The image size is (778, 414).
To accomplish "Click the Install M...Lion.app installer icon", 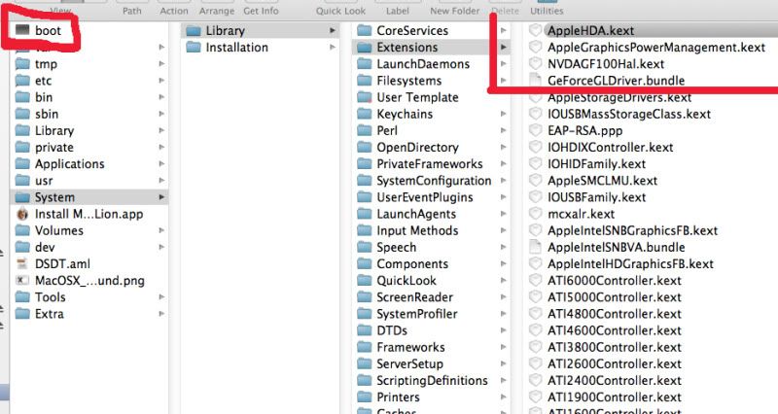I will [22, 214].
